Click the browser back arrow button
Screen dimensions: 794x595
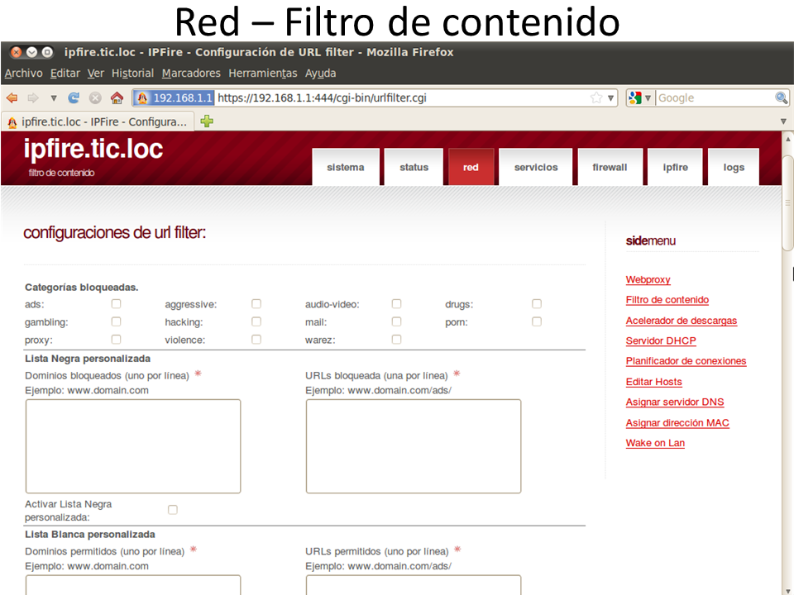click(x=12, y=98)
